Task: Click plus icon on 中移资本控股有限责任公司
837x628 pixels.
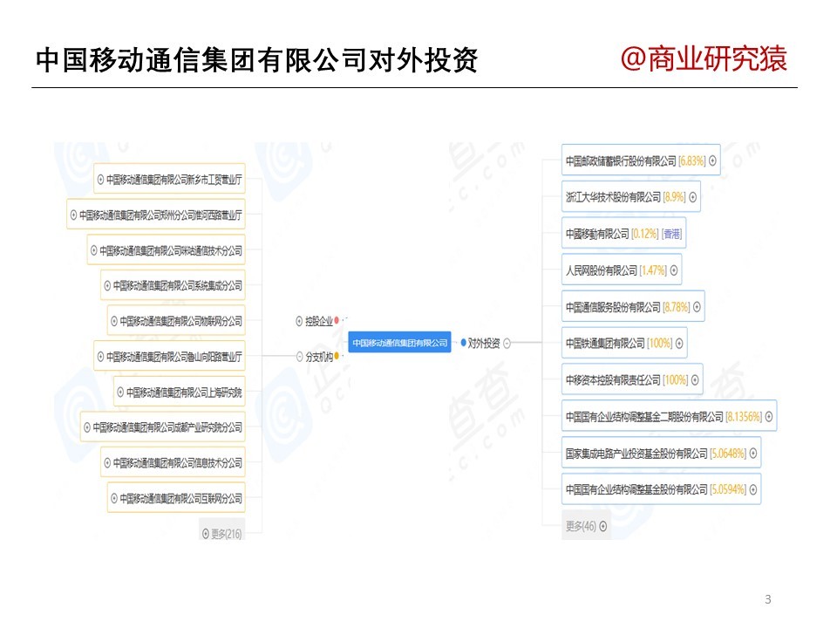Action: click(695, 379)
